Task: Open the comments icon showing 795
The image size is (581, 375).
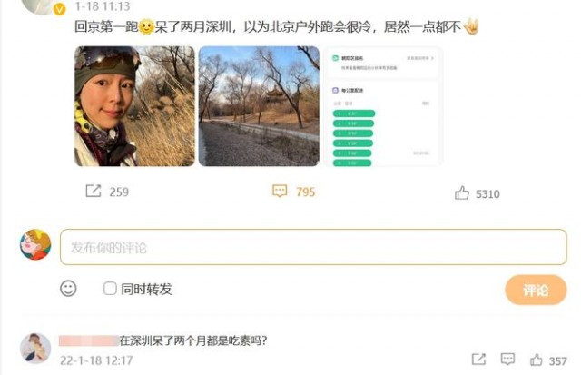Action: tap(280, 191)
